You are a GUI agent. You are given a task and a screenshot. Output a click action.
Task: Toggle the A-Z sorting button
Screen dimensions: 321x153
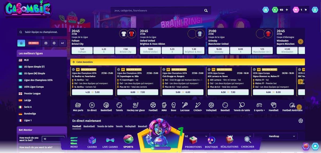tap(63, 43)
